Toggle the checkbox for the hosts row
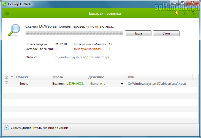Screen dimensions: 201x138 click(x=6, y=83)
